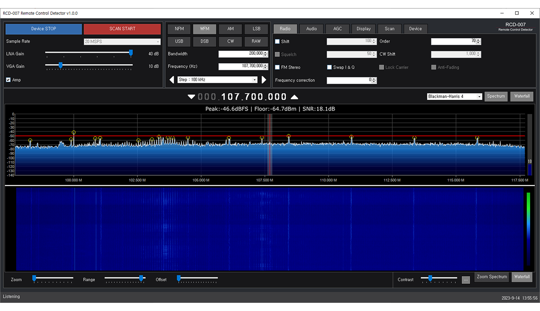
Task: Open the AGC tab
Action: [337, 29]
